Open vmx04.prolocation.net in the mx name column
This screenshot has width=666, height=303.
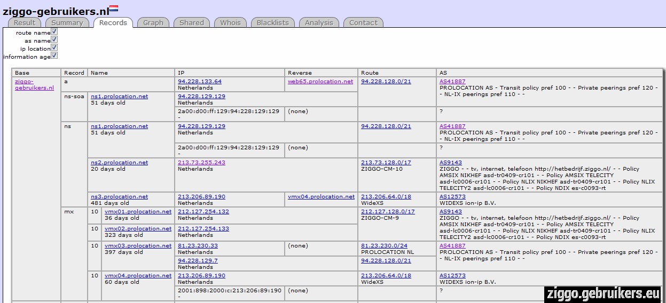[x=138, y=275]
